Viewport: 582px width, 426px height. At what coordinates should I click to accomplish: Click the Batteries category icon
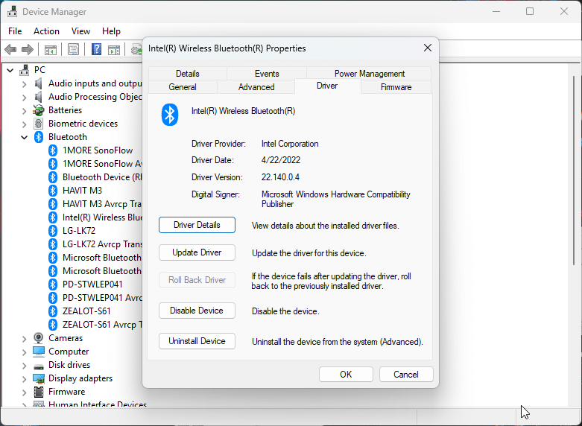[x=39, y=110]
